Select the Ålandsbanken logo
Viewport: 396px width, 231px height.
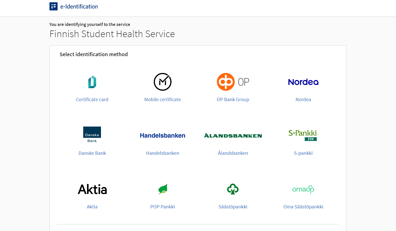pyautogui.click(x=233, y=135)
